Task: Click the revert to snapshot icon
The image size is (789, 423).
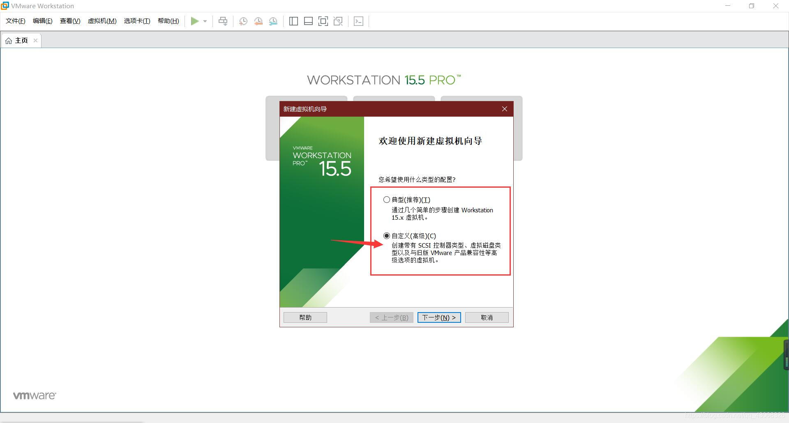Action: (x=258, y=21)
